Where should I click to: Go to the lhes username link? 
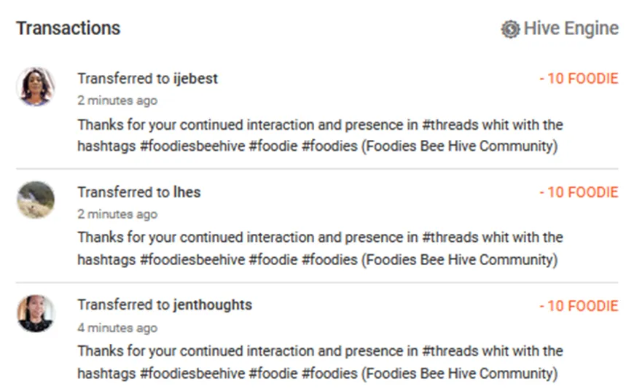[187, 192]
